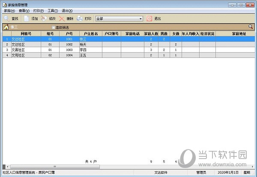Click the date 2020年1月1日 in status bar
Image resolution: width=257 pixels, height=177 pixels.
click(x=228, y=172)
